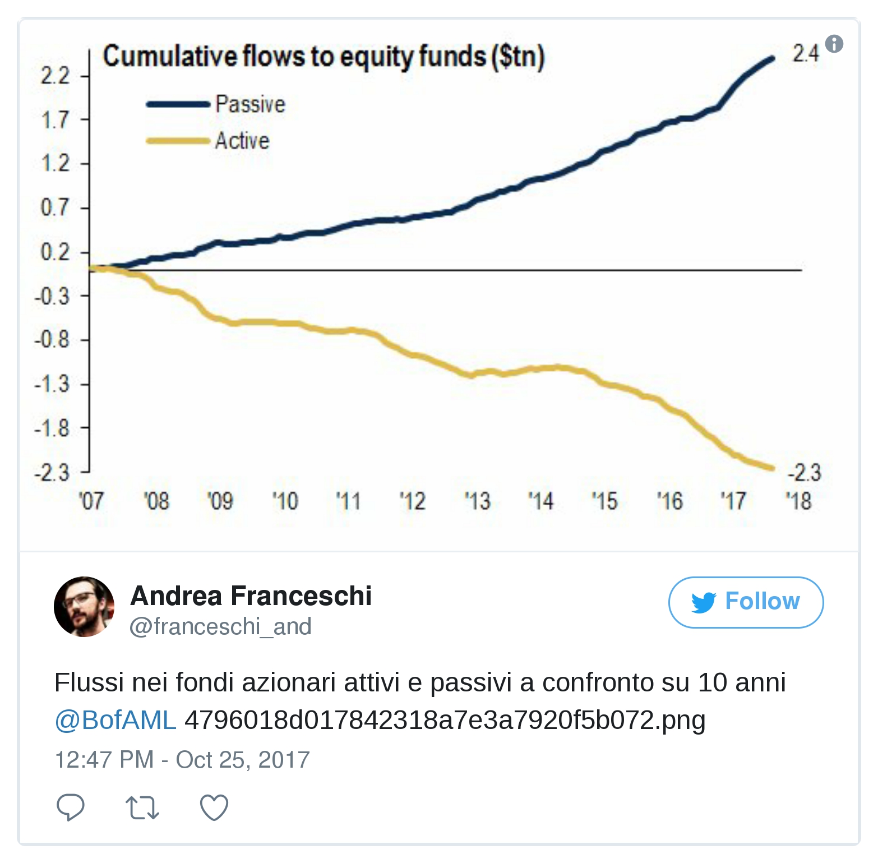
Task: Select the chart title Cumulative flows to equity funds
Action: click(x=324, y=57)
